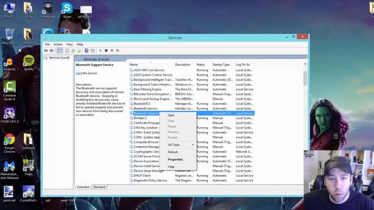Select Background Tasks Infrastructure service row
The image size is (374, 210).
point(192,85)
